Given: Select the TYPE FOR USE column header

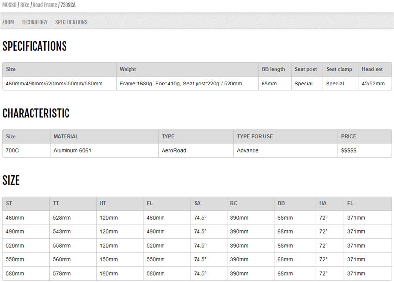Looking at the screenshot, I should [286, 137].
